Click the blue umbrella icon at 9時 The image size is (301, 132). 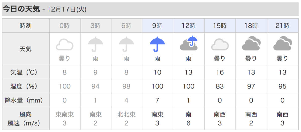click(x=157, y=44)
